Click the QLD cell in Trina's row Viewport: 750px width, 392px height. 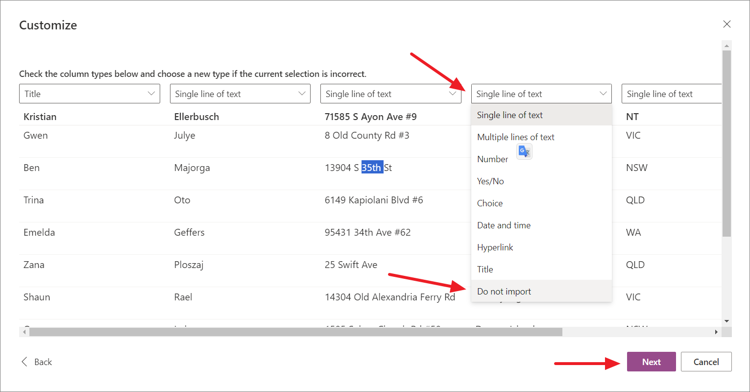[635, 200]
